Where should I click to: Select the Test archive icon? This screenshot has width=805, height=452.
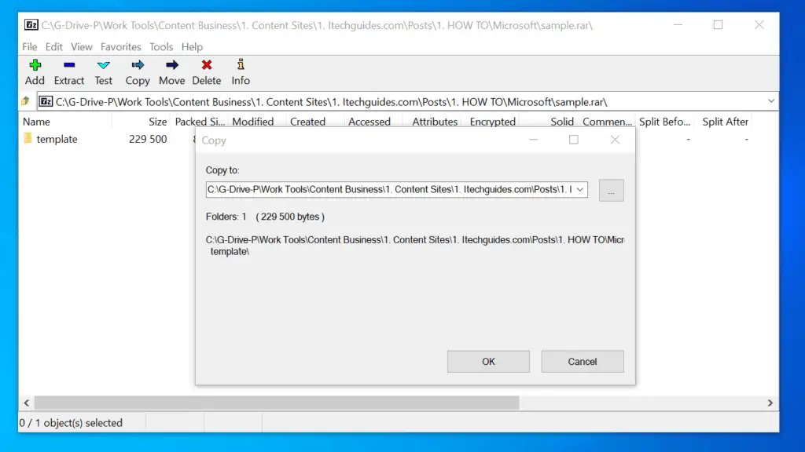104,66
